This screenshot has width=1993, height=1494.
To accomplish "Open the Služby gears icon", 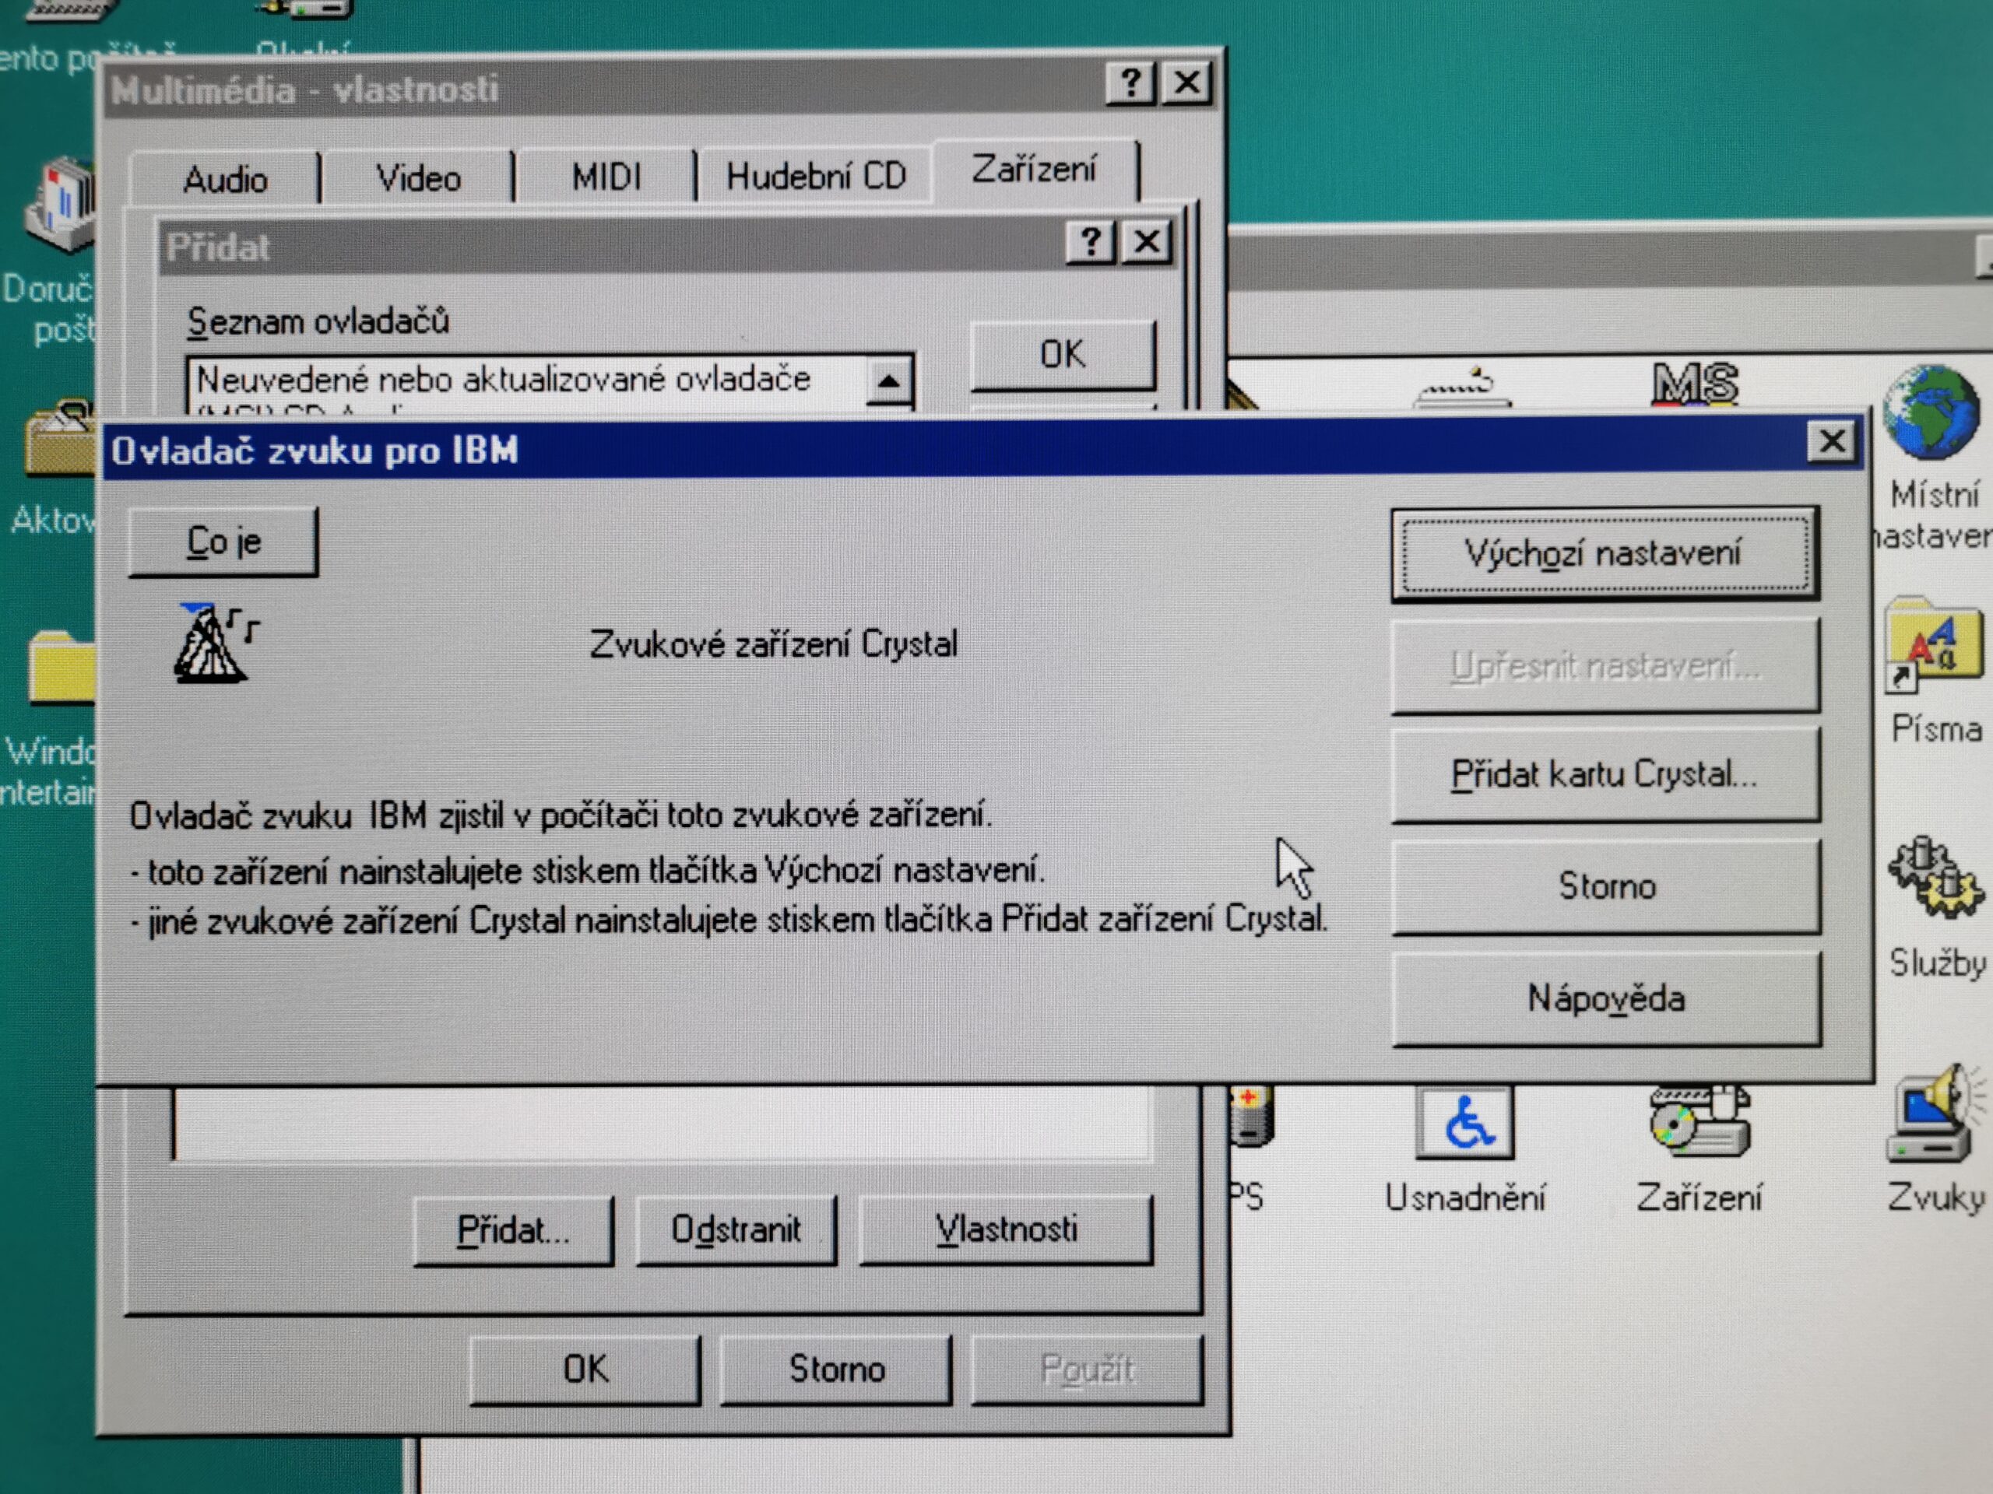I will point(1935,876).
